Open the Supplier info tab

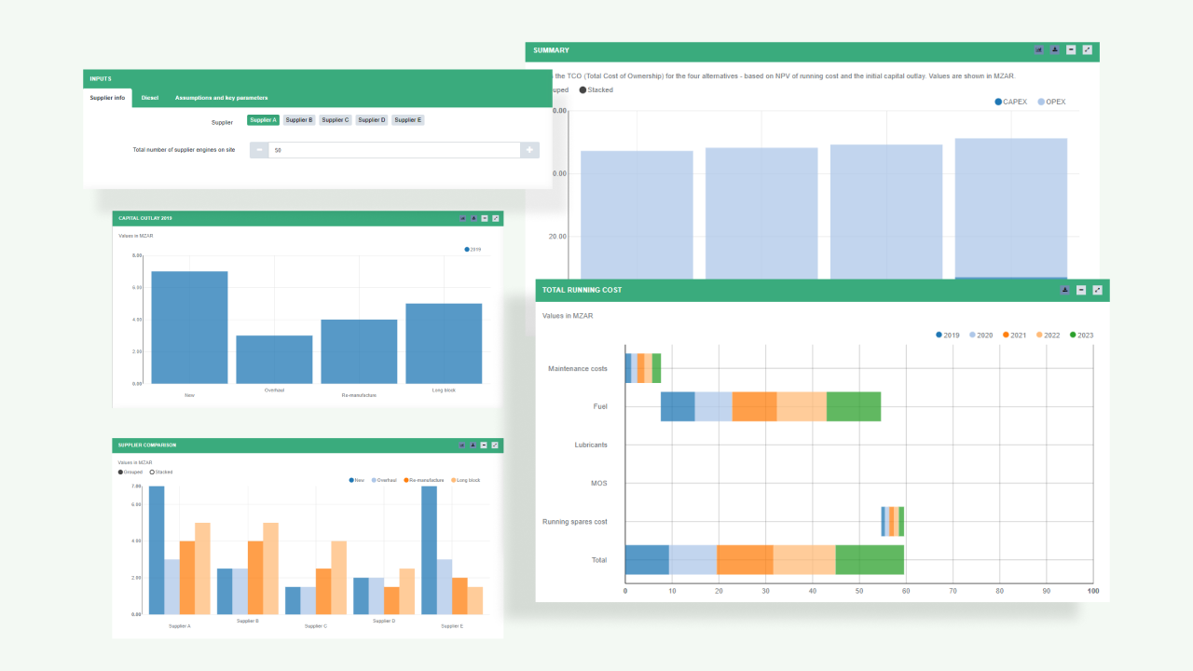pyautogui.click(x=107, y=98)
